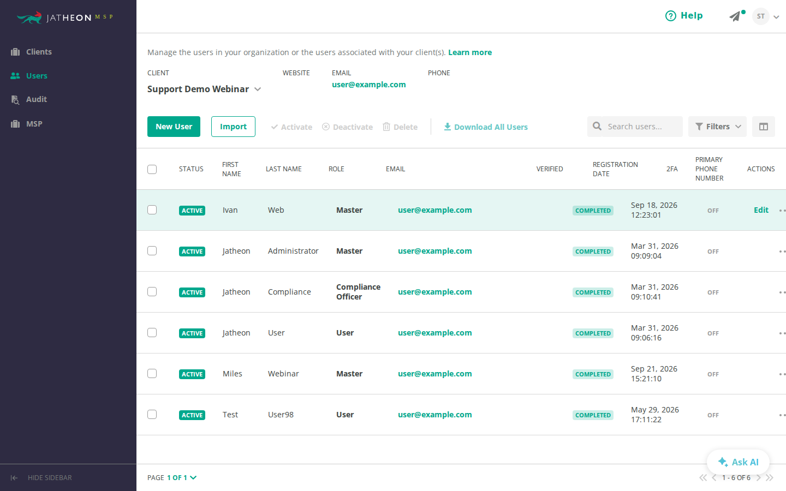Click the Active badge in Ivan's row

tap(192, 211)
